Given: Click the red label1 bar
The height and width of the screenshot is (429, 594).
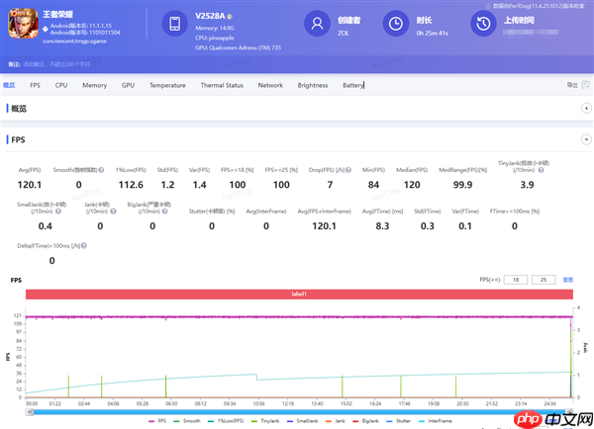Looking at the screenshot, I should 298,295.
